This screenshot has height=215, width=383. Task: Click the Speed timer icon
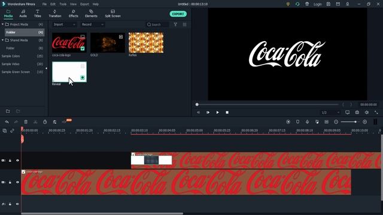pyautogui.click(x=45, y=122)
